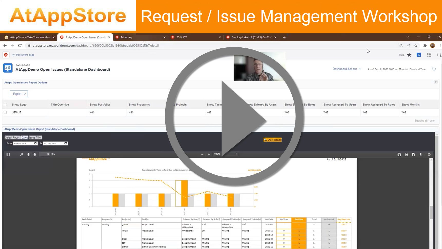The width and height of the screenshot is (442, 249).
Task: Sort by Show Portfolios column header
Action: 100,105
